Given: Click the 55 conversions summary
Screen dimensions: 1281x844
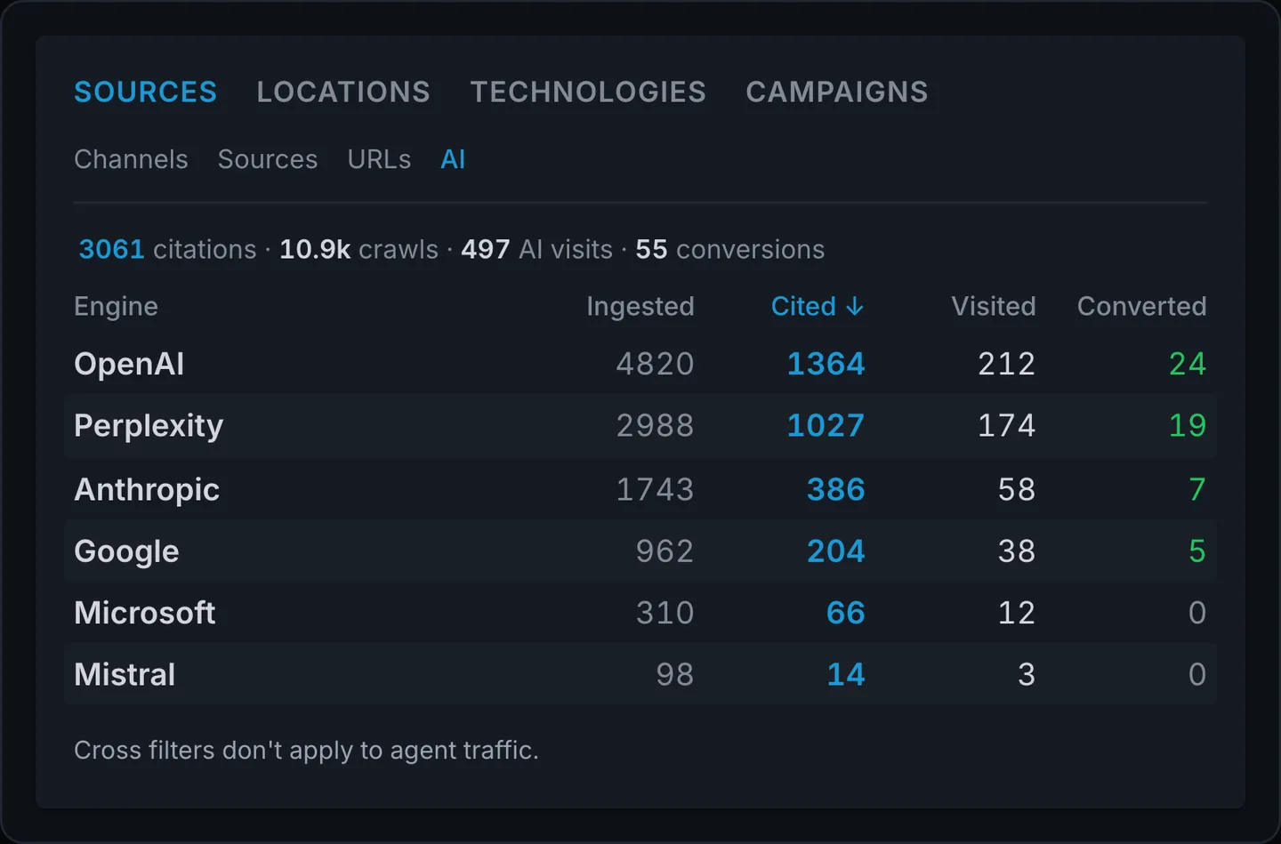Looking at the screenshot, I should point(729,249).
